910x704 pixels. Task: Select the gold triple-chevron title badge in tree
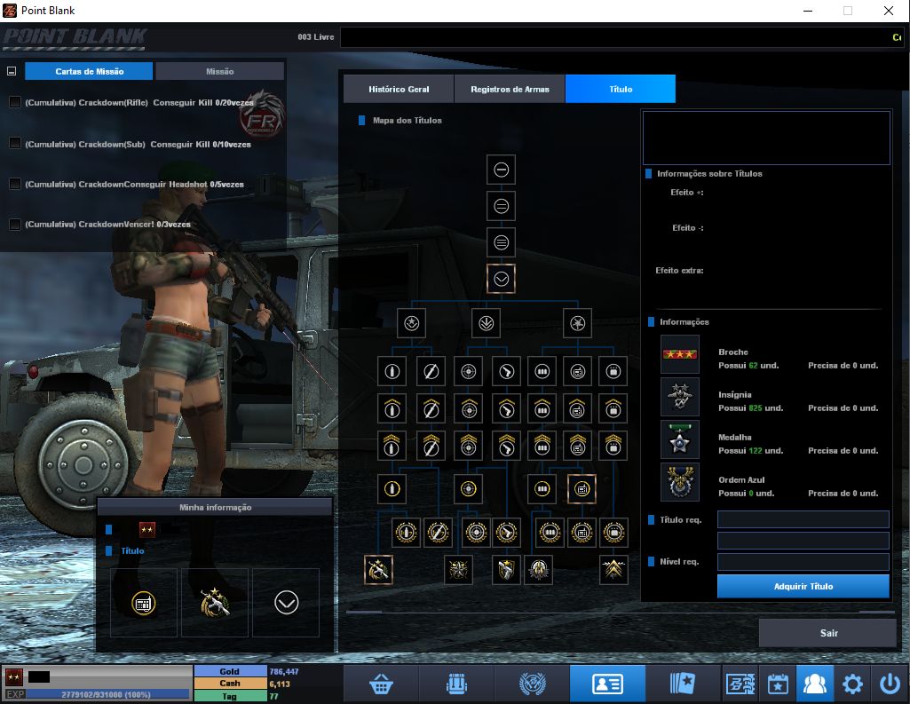click(x=613, y=570)
